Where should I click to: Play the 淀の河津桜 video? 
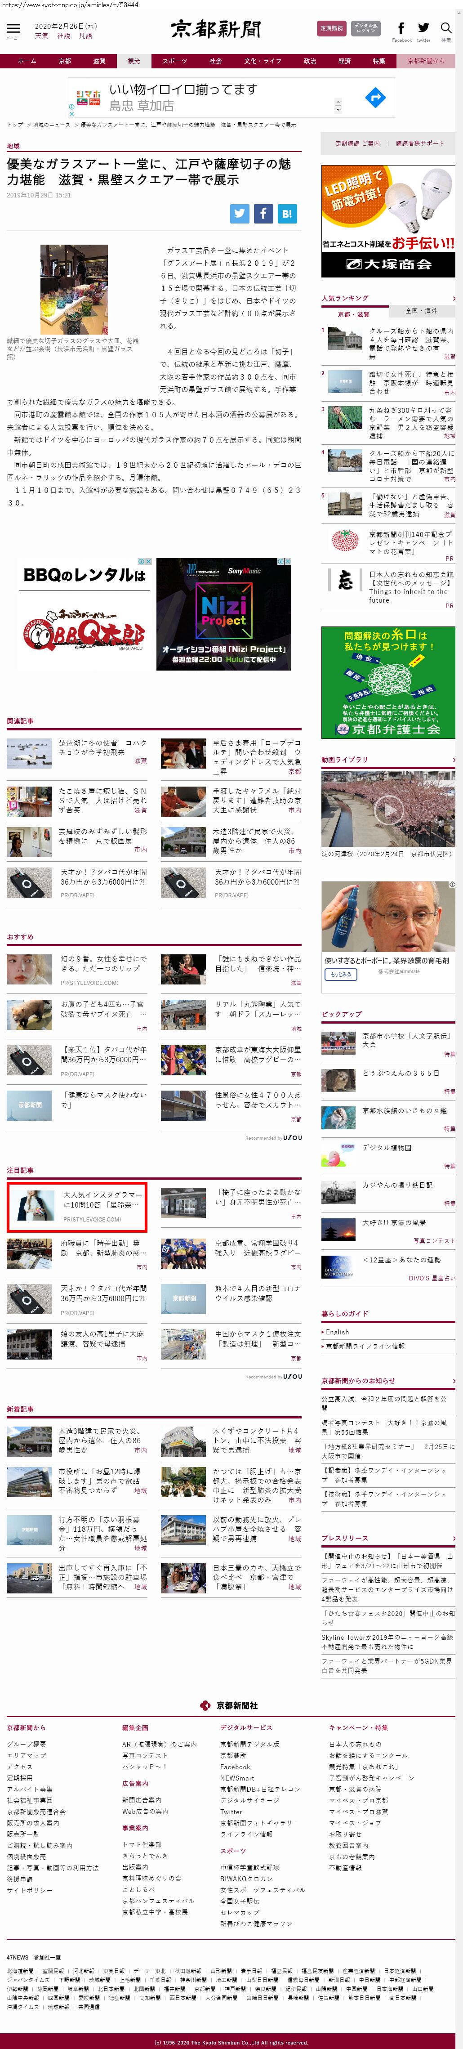click(x=388, y=810)
